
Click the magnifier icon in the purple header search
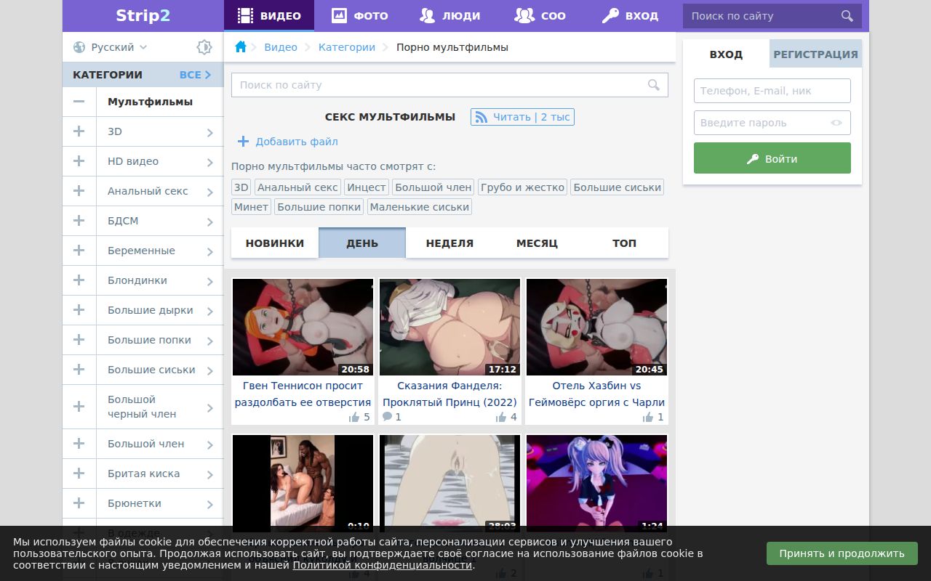(847, 16)
